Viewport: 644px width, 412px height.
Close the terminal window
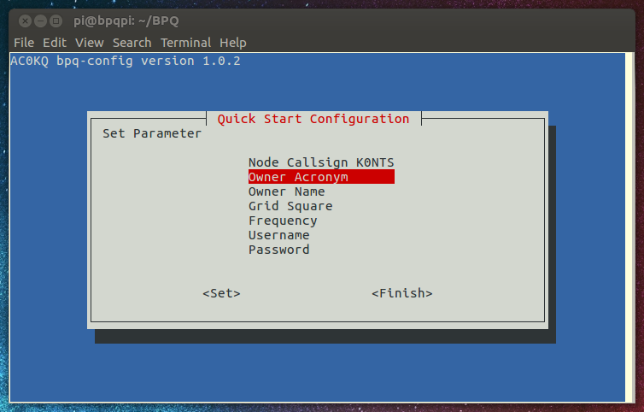pyautogui.click(x=25, y=21)
